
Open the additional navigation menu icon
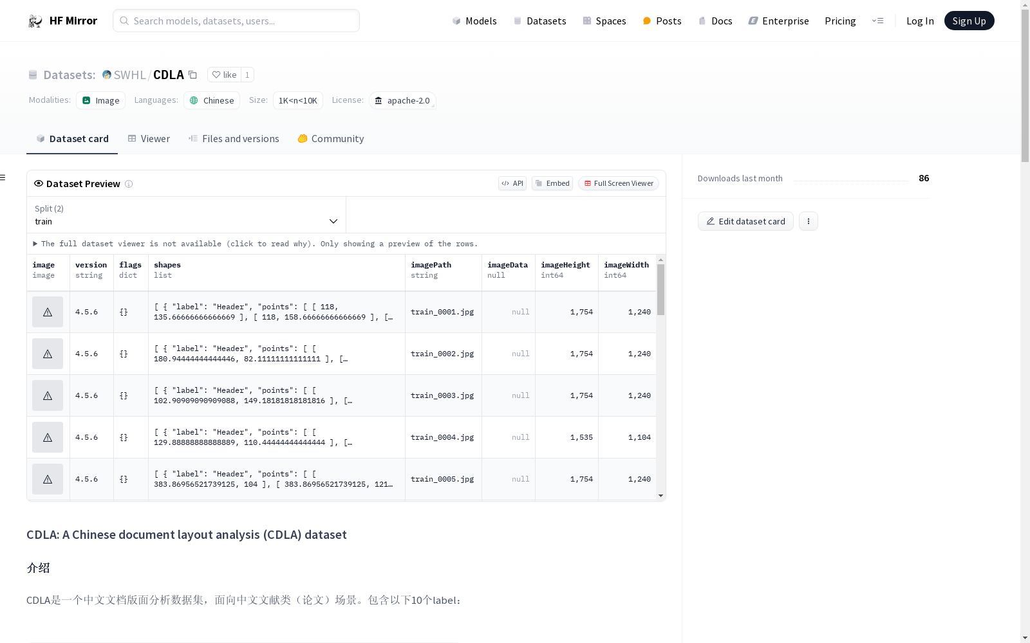(x=877, y=21)
